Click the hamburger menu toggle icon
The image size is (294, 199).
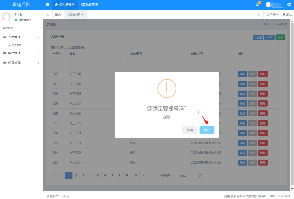[48, 5]
